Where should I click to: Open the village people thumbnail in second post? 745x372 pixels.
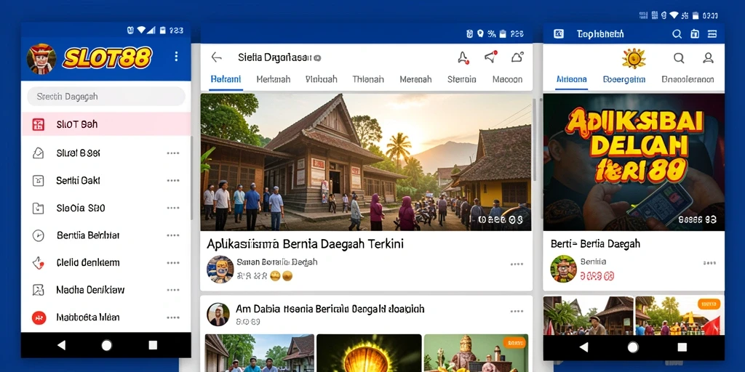point(260,353)
